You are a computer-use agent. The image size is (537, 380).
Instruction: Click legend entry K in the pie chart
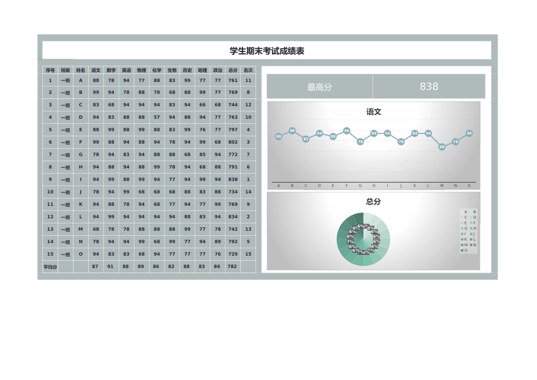[465, 240]
